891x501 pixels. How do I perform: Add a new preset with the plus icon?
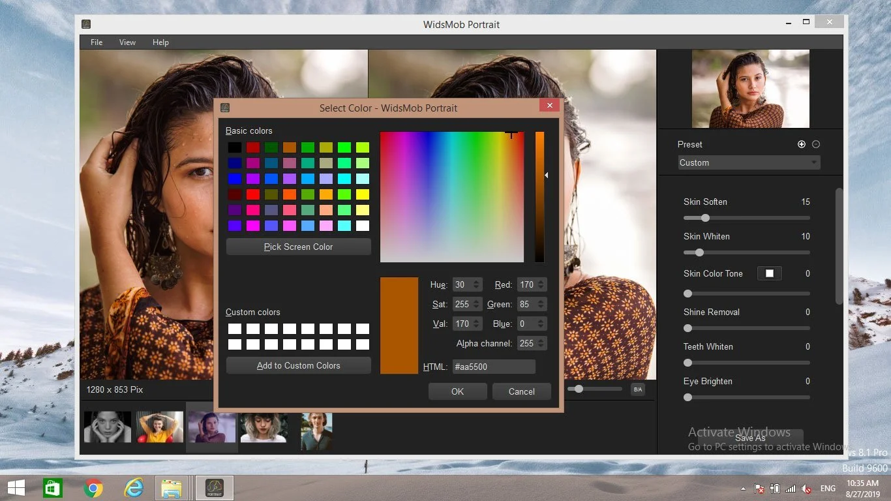pos(802,144)
